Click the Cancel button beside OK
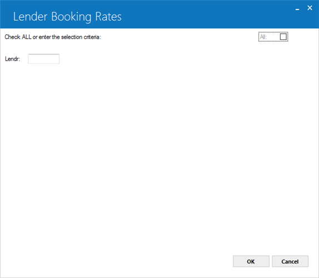The width and height of the screenshot is (319, 278). tap(290, 261)
